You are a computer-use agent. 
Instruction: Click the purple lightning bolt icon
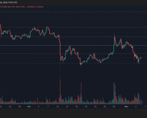[141, 102]
